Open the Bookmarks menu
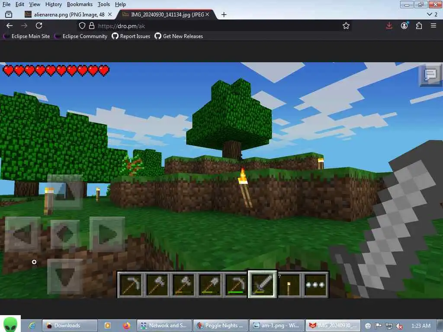The height and width of the screenshot is (332, 443). [x=80, y=4]
